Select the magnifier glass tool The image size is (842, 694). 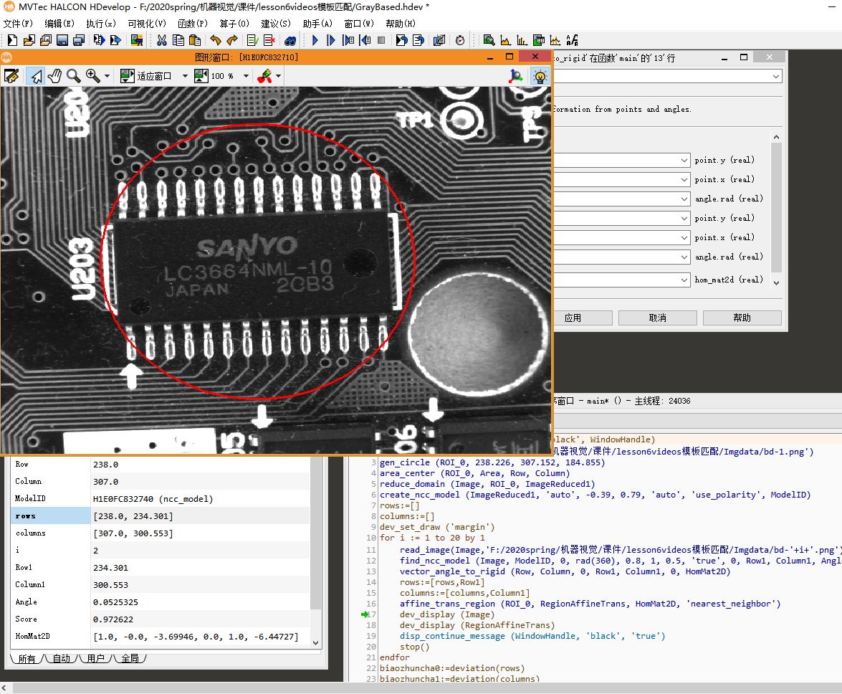(x=74, y=76)
